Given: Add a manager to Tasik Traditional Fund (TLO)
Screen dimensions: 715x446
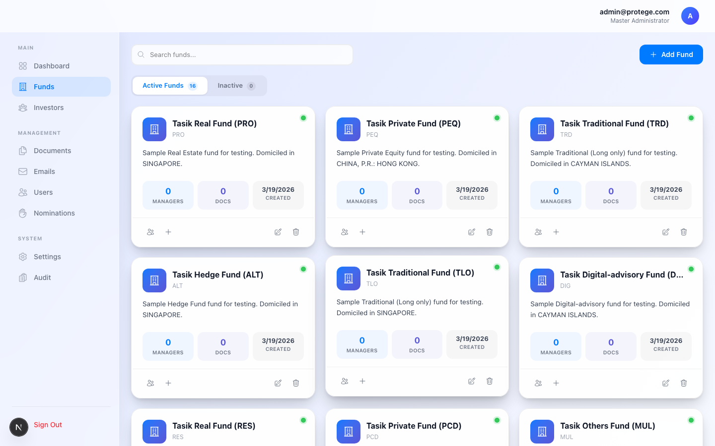Looking at the screenshot, I should click(362, 381).
